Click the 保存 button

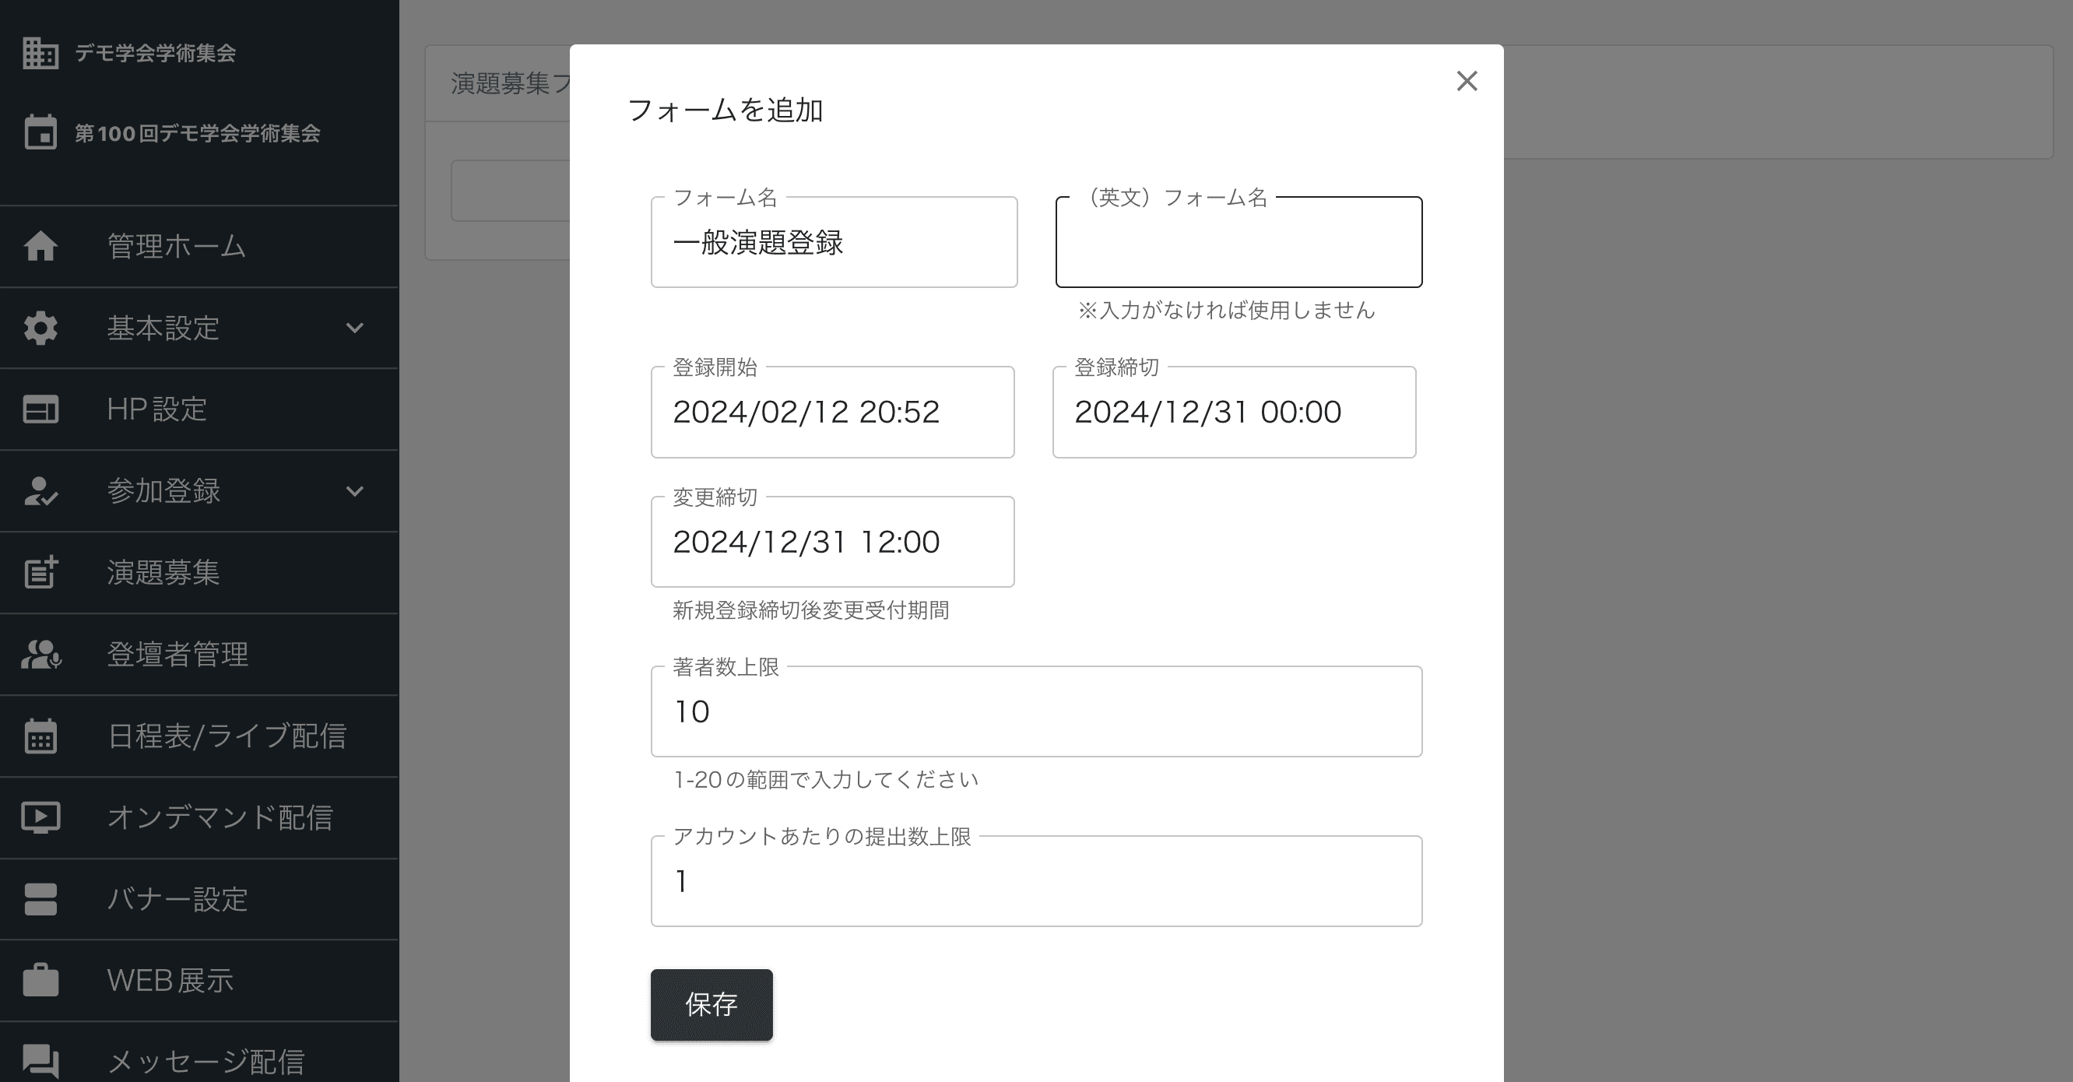pyautogui.click(x=711, y=1004)
